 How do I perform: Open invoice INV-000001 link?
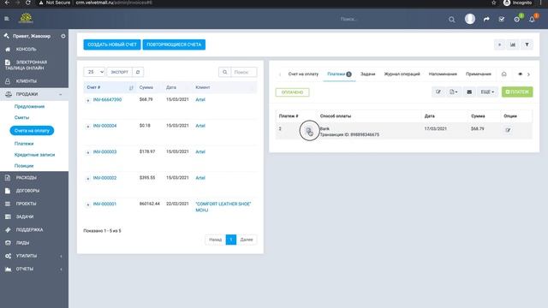point(104,204)
